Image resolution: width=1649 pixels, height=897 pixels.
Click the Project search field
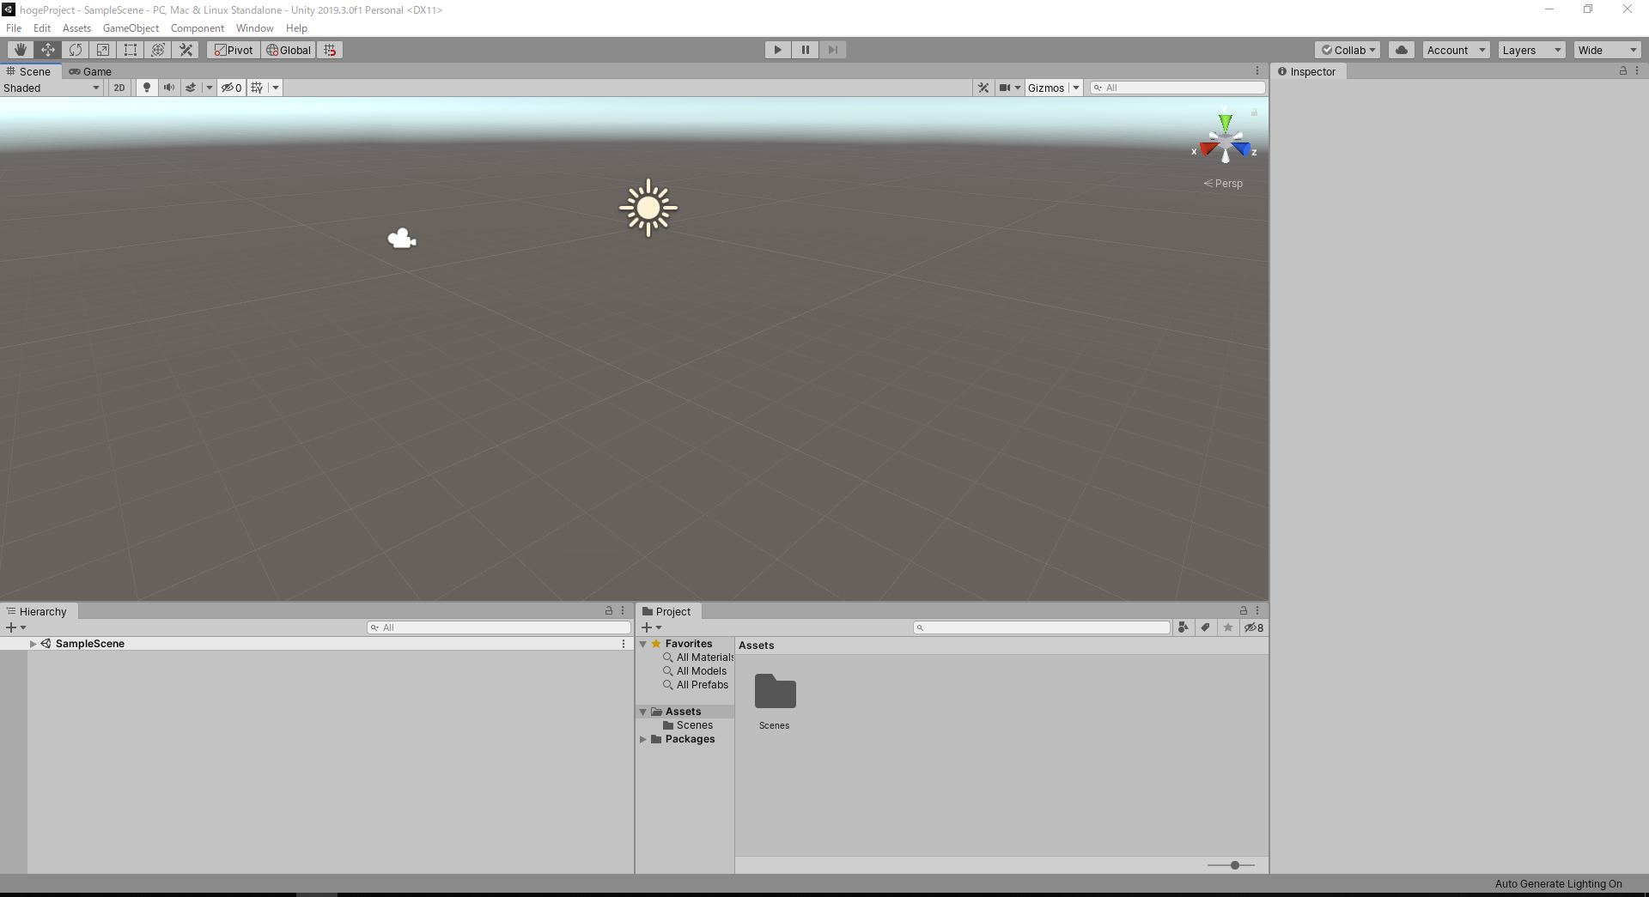[x=1042, y=627]
